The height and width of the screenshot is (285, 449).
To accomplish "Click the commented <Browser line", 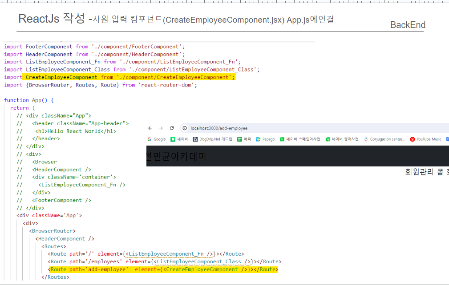I will pyautogui.click(x=36, y=162).
